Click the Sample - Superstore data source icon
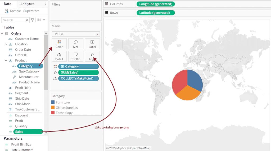 click(x=6, y=11)
